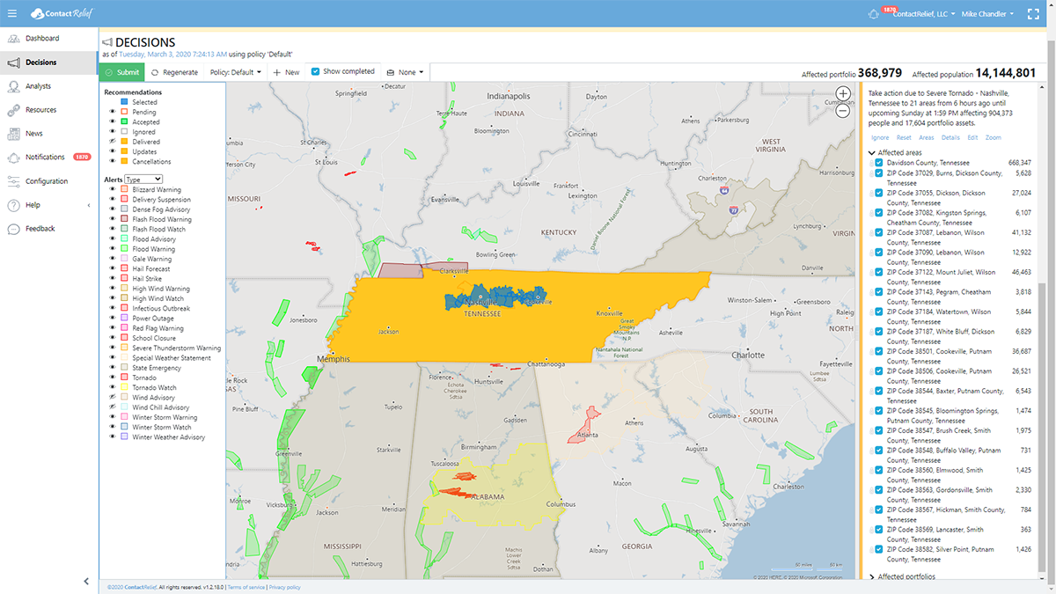Open the Alerts Type select box

click(143, 179)
